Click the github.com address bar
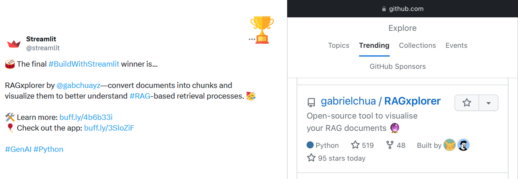 pos(406,9)
